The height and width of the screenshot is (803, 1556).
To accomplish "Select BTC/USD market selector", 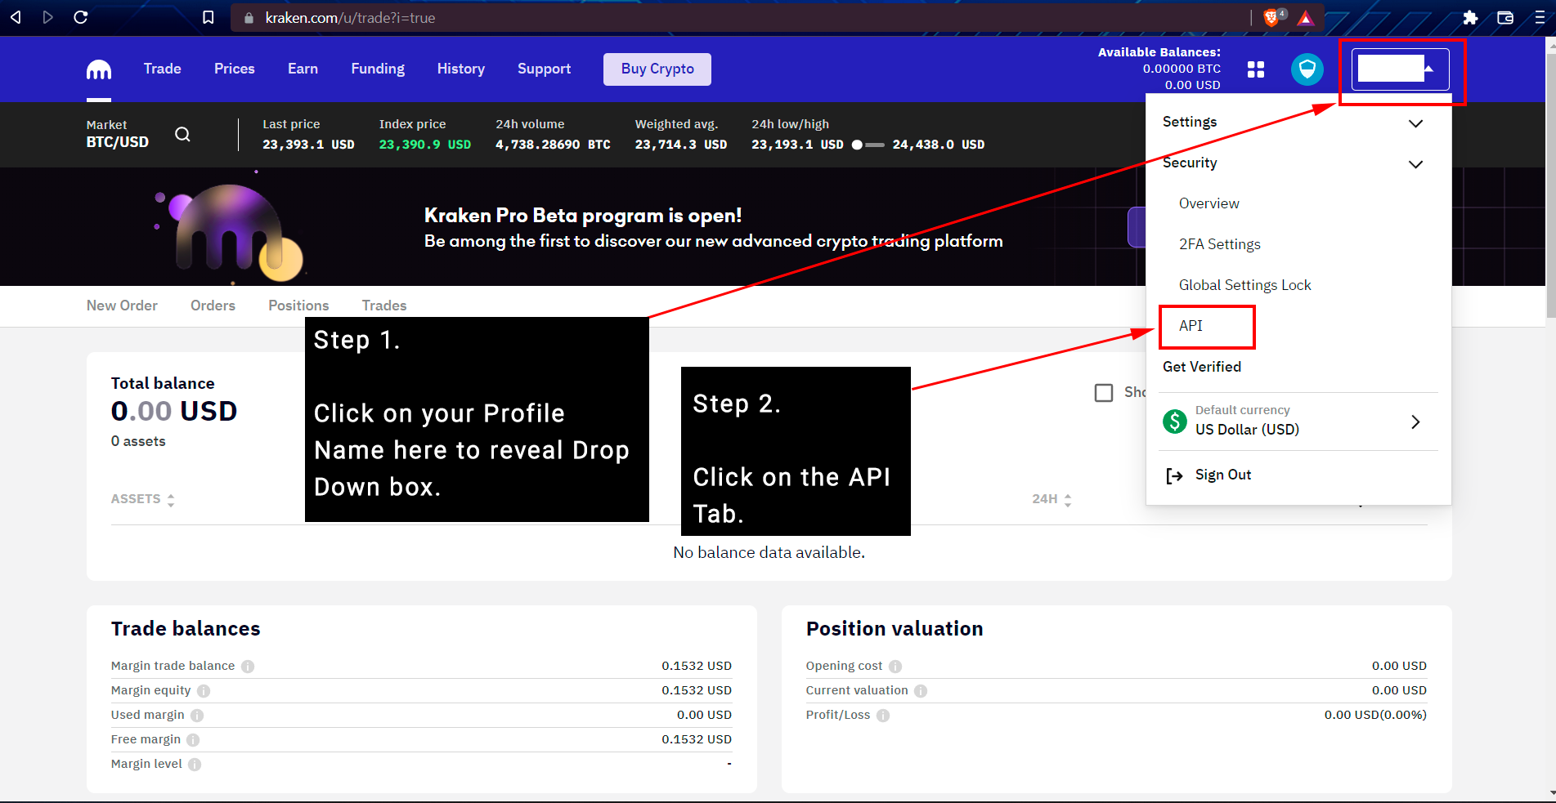I will pos(118,142).
